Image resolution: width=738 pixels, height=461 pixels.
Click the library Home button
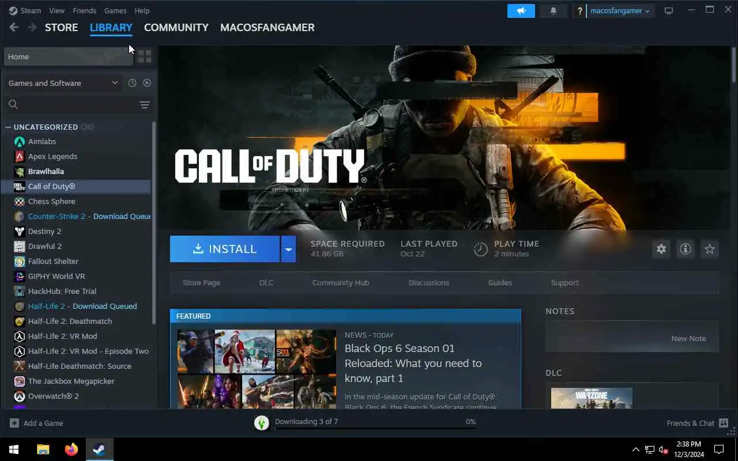coord(68,56)
